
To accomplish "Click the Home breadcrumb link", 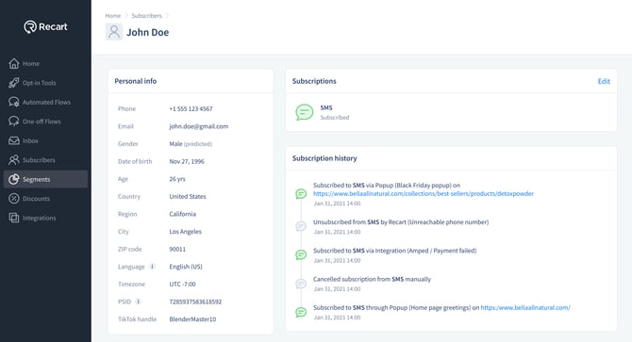I will tap(113, 16).
